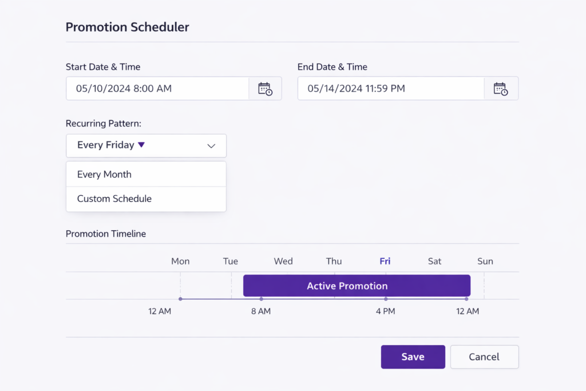Click the Promotion Scheduler heading
This screenshot has width=586, height=391.
pos(127,27)
